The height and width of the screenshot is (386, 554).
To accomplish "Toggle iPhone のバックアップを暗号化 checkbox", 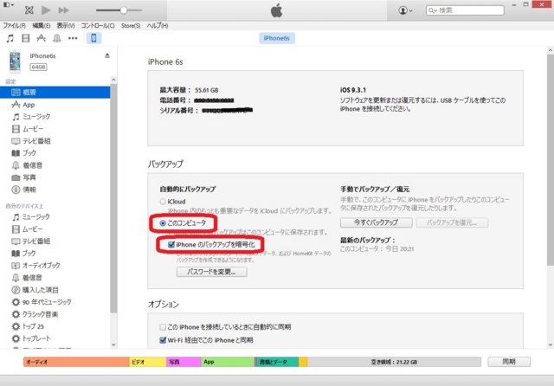I will tap(171, 244).
